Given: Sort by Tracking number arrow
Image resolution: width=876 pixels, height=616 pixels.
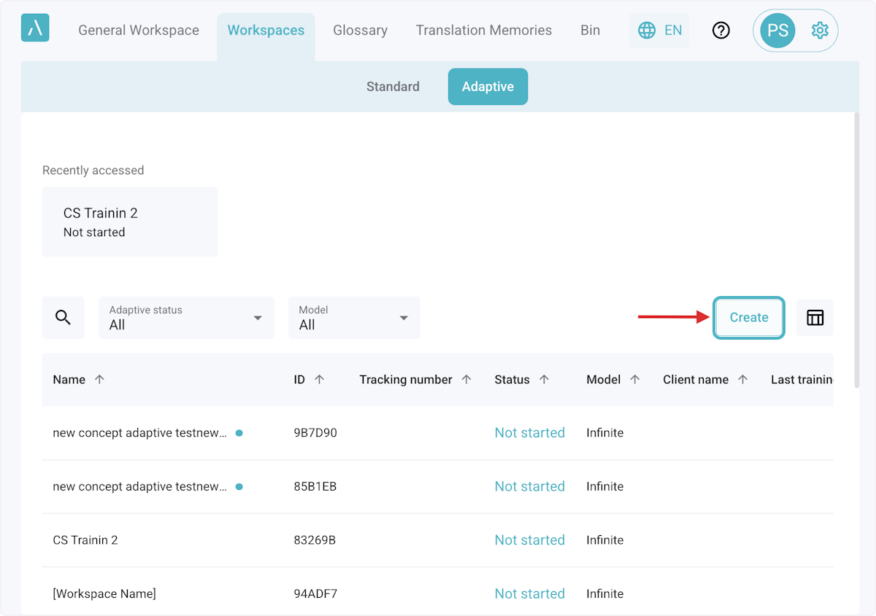Looking at the screenshot, I should click(x=466, y=380).
